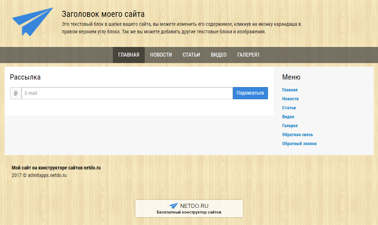Open the Обратная связь feedback link
378x225 pixels.
(297, 135)
